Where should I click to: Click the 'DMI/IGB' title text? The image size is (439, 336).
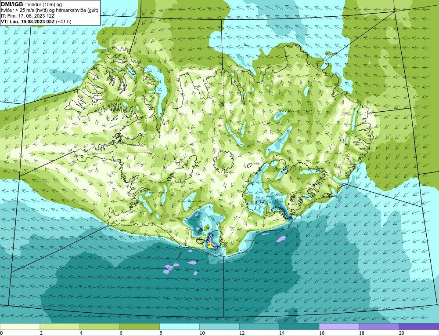tap(12, 4)
